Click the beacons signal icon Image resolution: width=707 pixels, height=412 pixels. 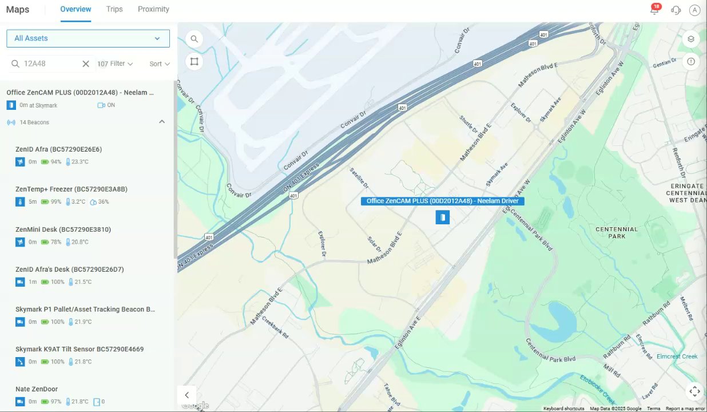(11, 122)
